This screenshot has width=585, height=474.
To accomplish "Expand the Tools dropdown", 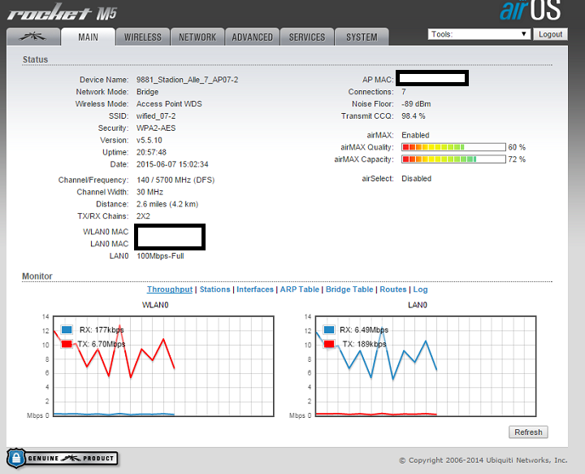I will click(x=479, y=34).
